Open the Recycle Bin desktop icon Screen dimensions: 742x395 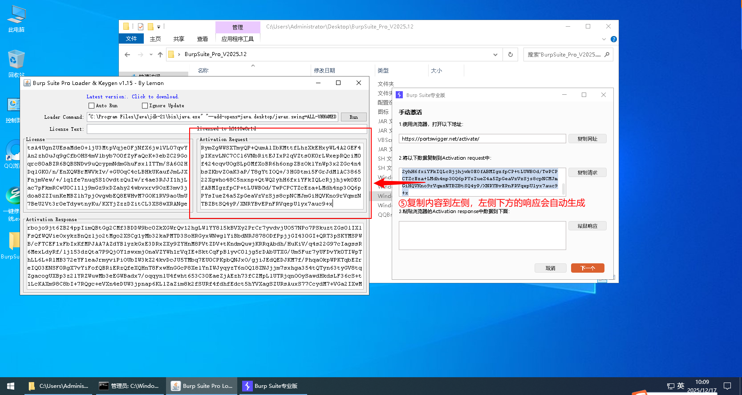tap(16, 63)
